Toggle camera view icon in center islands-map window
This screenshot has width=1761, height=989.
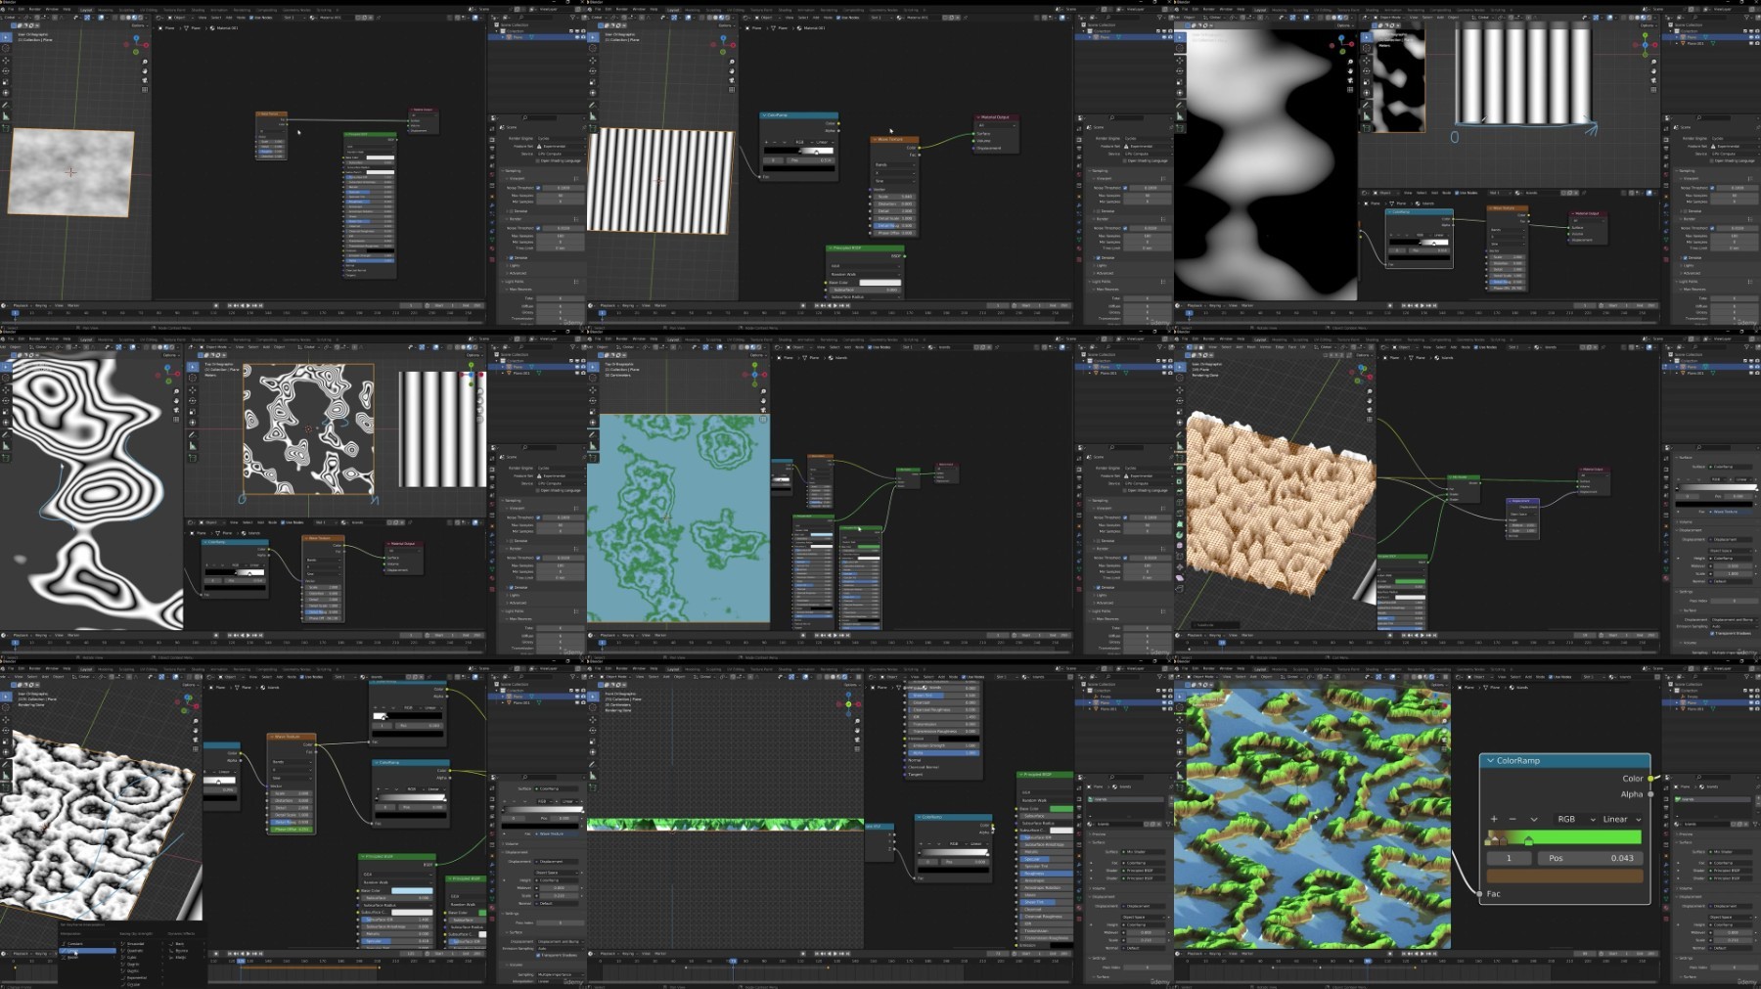tap(763, 410)
